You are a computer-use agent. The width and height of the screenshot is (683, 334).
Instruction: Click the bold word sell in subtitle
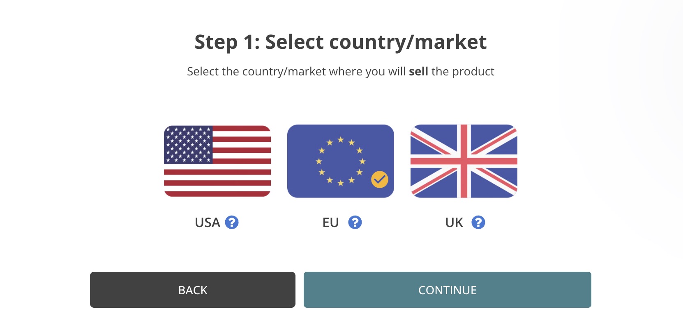(418, 71)
